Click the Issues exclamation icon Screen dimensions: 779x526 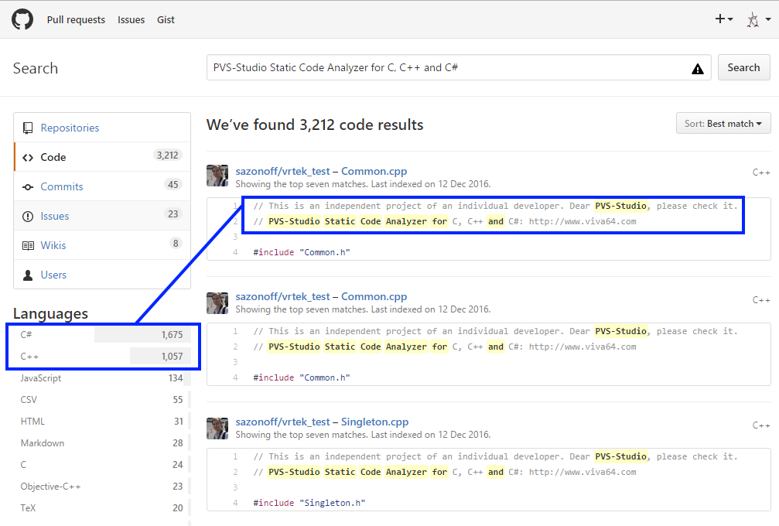(28, 216)
